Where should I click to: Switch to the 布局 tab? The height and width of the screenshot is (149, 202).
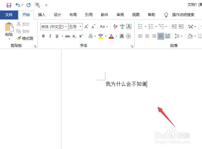point(73,15)
